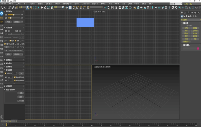This screenshot has width=201, height=127.
Task: Open the Corona menu
Action: click(x=137, y=4)
